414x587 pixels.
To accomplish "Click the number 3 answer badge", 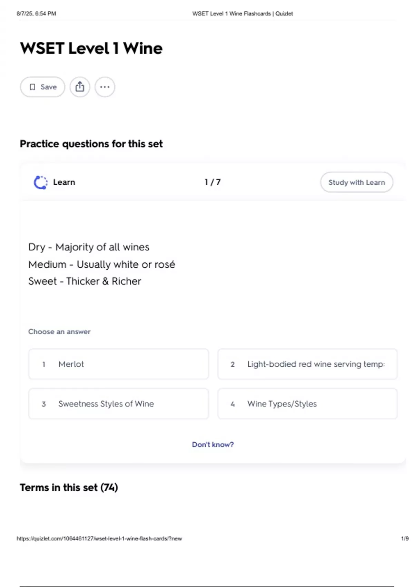I will [x=44, y=404].
